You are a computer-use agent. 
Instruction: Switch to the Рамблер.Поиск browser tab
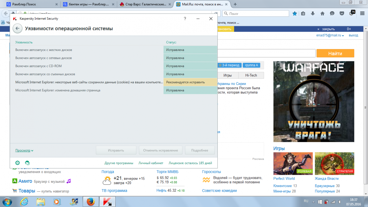[x=31, y=4]
